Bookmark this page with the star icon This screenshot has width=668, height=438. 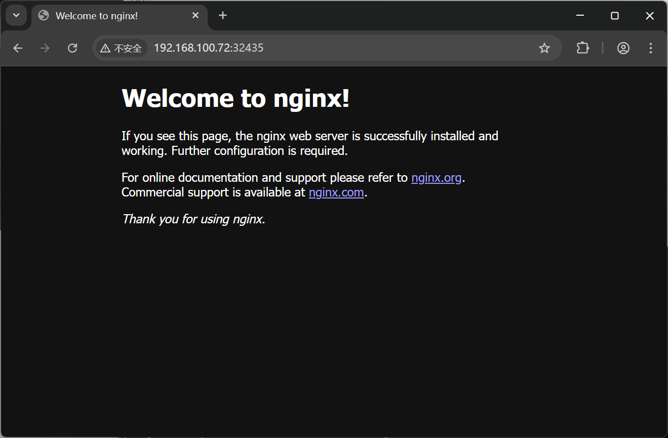coord(544,48)
